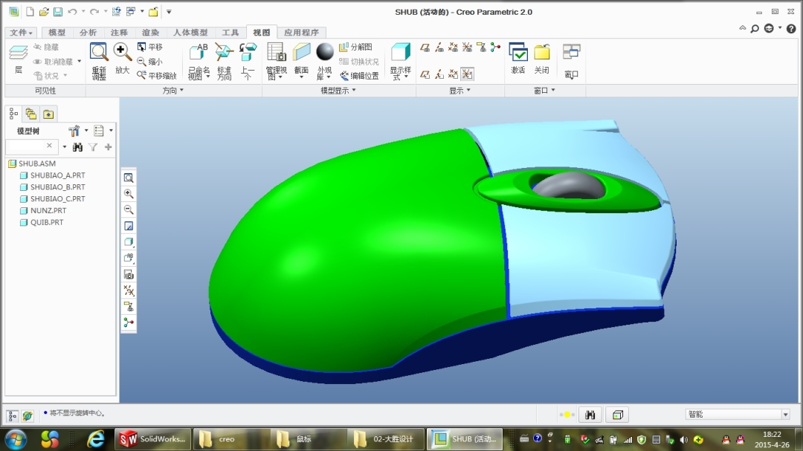
Task: Select the Zoom In (放大) magnifier tool
Action: pos(123,59)
